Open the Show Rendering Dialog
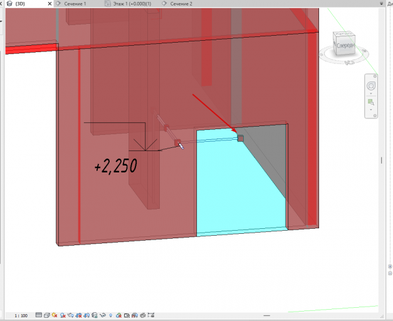 click(x=70, y=315)
